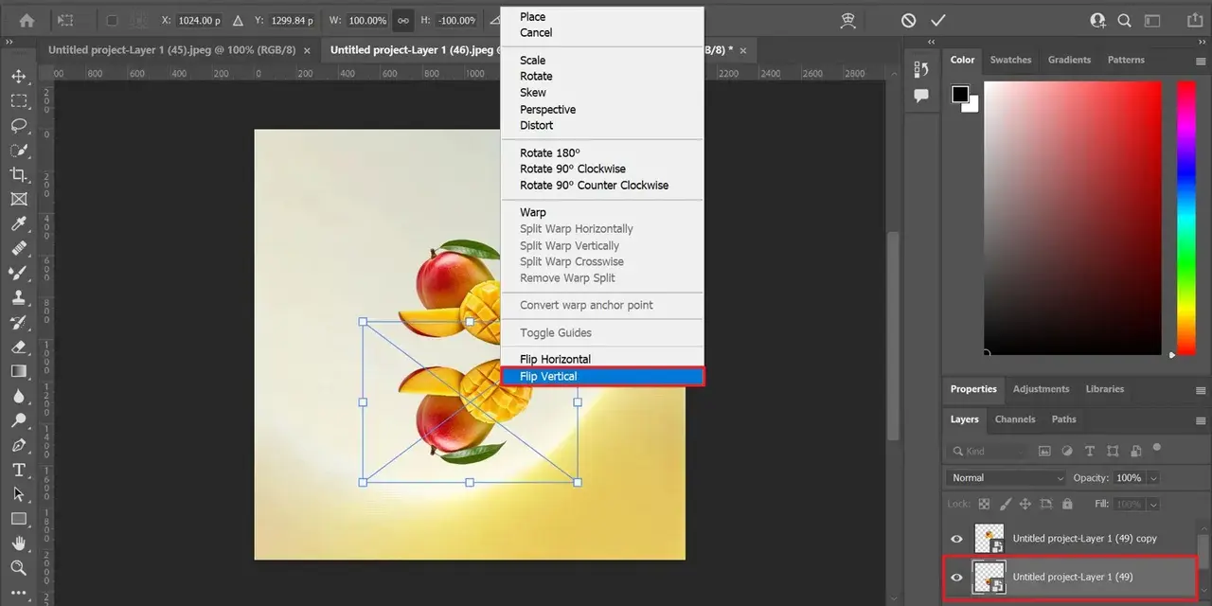The image size is (1212, 606).
Task: Click the layer filter Kind search field
Action: point(989,451)
